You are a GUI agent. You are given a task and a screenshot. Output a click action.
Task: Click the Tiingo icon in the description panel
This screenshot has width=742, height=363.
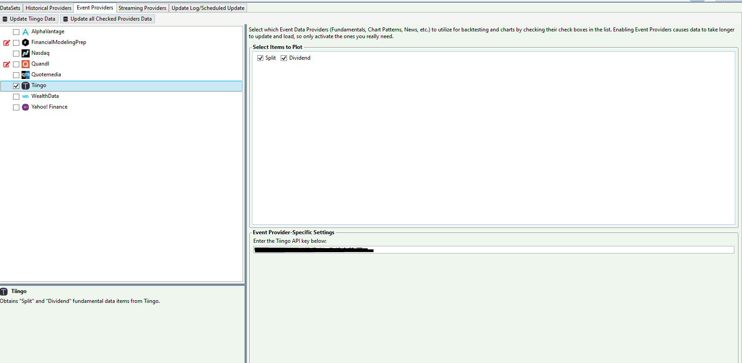coord(4,291)
